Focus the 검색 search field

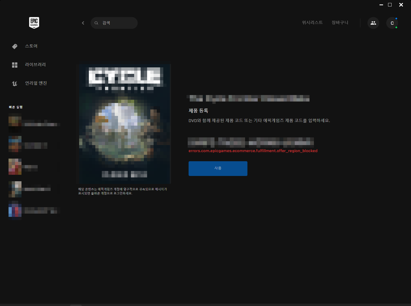(x=114, y=23)
